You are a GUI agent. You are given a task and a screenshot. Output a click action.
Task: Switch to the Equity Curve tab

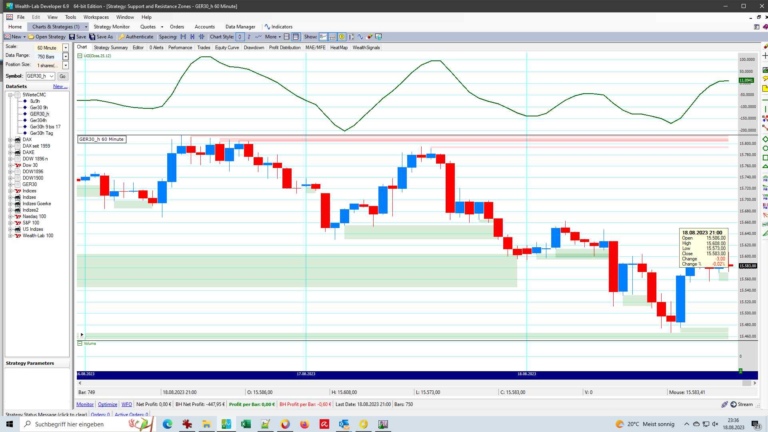pyautogui.click(x=227, y=48)
